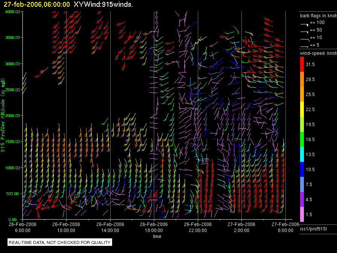
Task: Click the 13.5 wind-speed value label
Action: pyautogui.click(x=310, y=154)
